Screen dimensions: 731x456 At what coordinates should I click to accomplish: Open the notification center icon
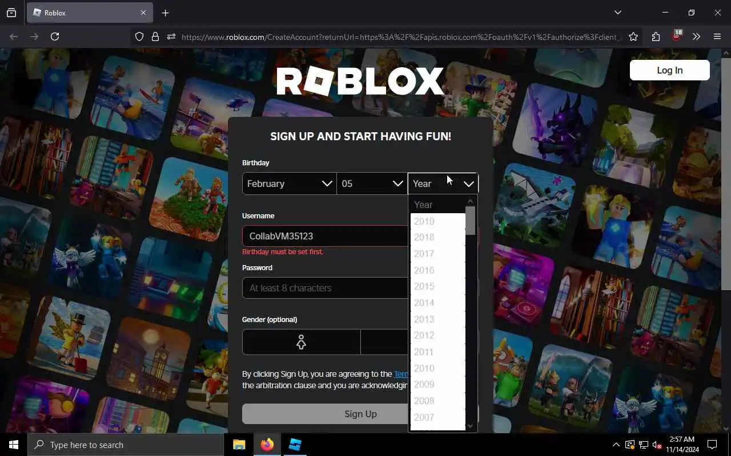[x=712, y=445]
